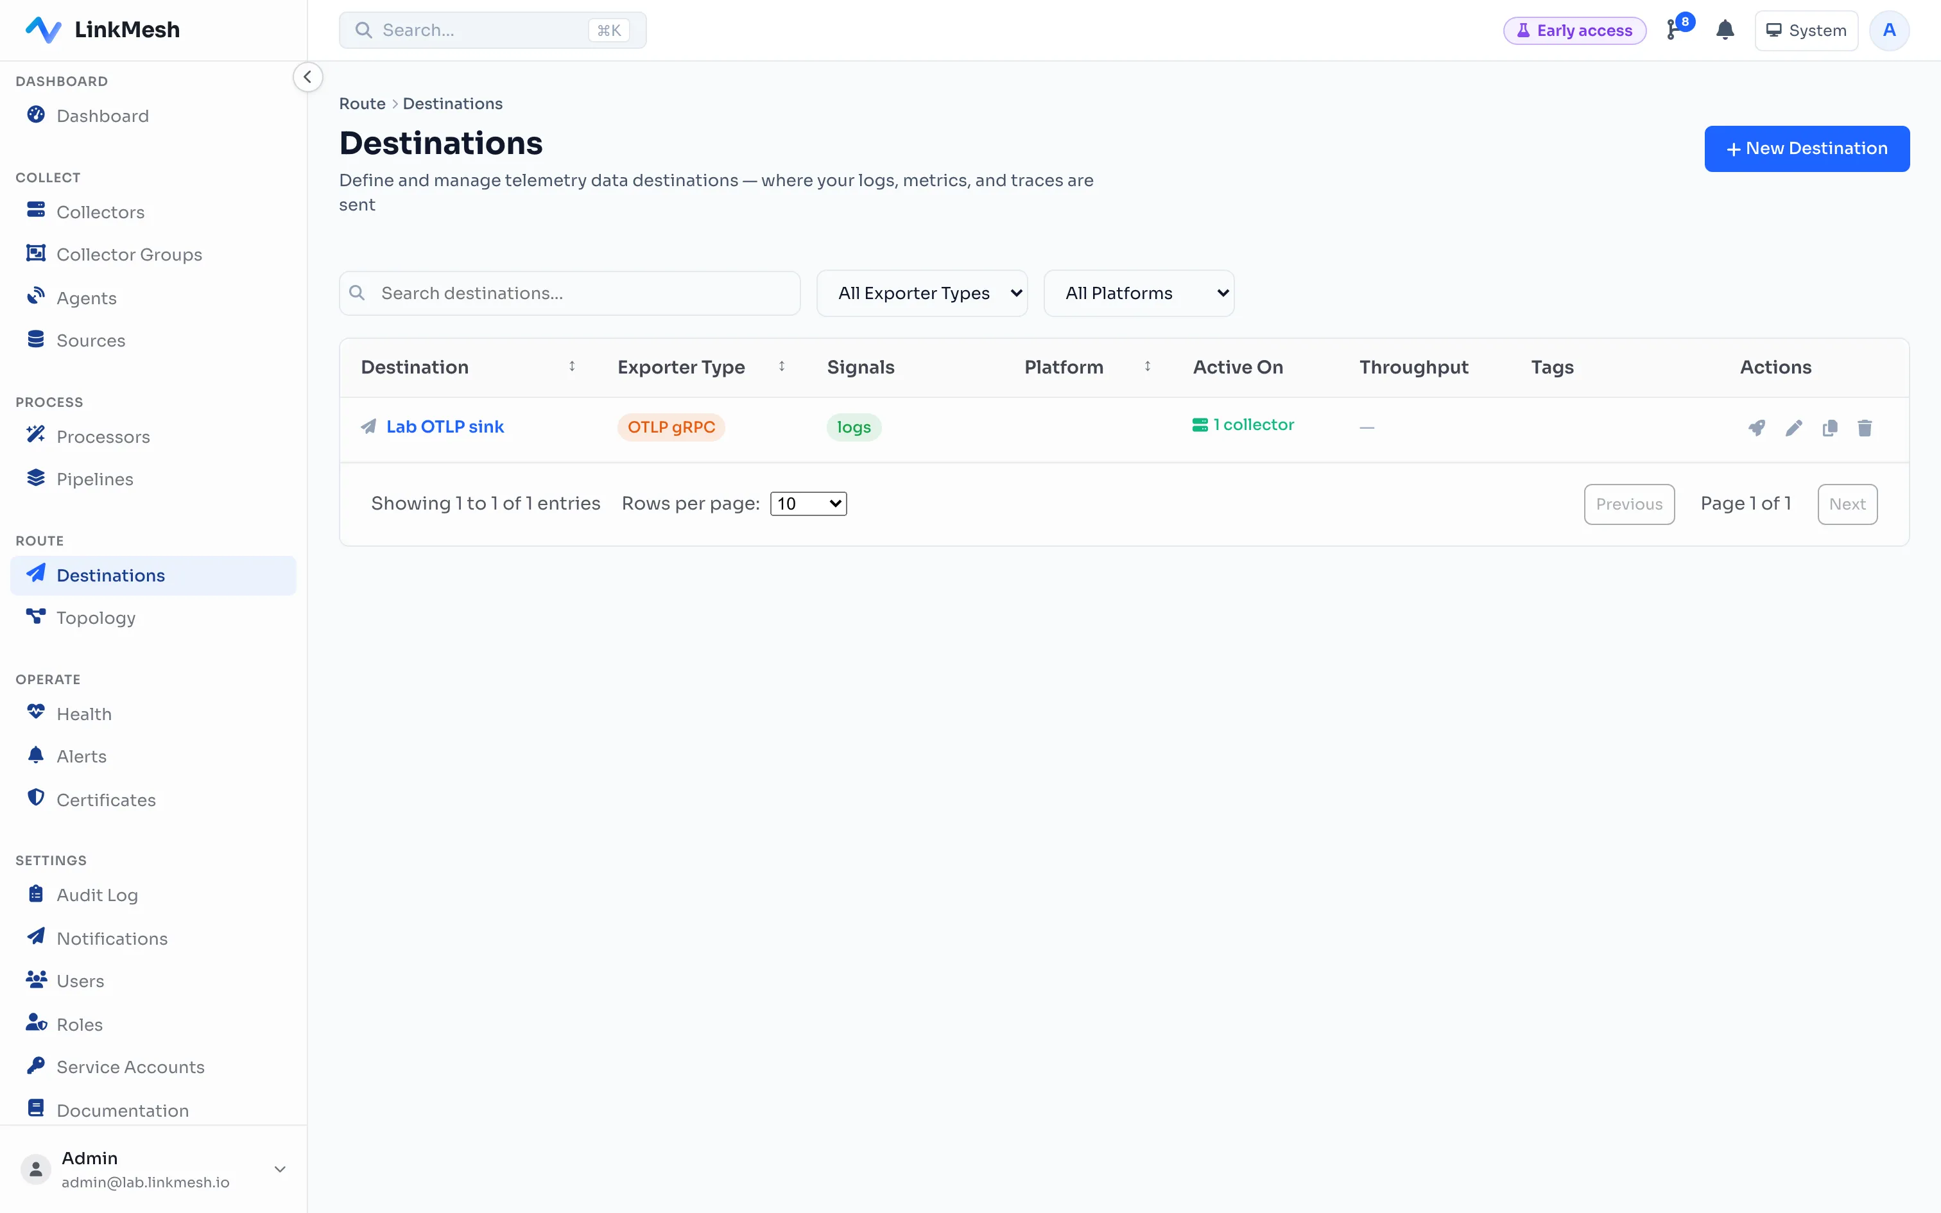
Task: Click the 1 collector link
Action: pyautogui.click(x=1243, y=424)
